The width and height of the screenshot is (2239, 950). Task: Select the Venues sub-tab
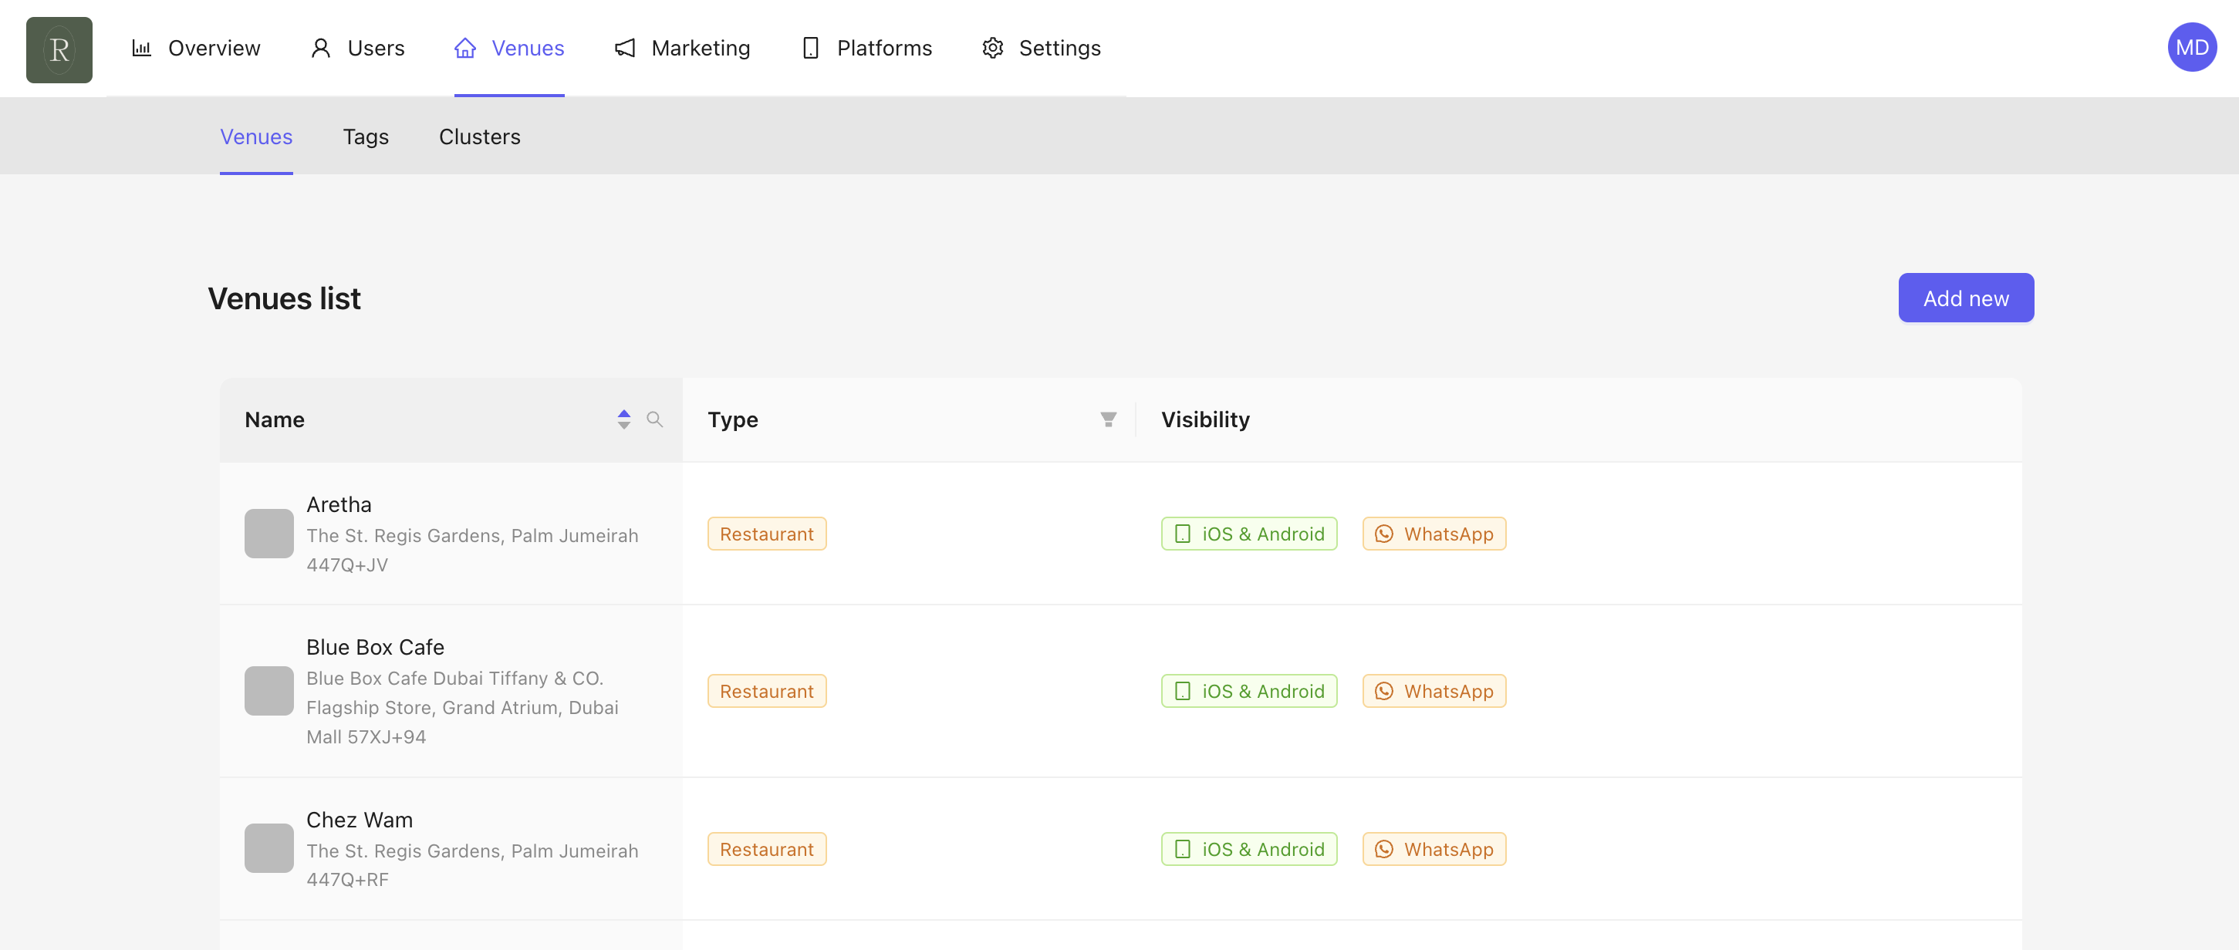(x=255, y=136)
